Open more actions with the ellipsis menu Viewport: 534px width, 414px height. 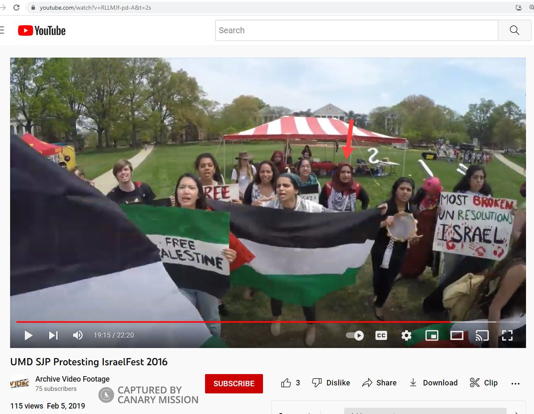tap(515, 382)
